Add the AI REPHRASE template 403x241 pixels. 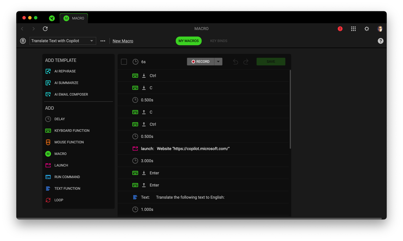click(x=65, y=71)
